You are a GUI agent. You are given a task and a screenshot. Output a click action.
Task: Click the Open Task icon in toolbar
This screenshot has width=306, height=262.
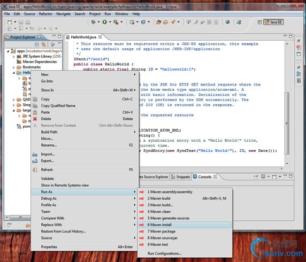point(165,22)
